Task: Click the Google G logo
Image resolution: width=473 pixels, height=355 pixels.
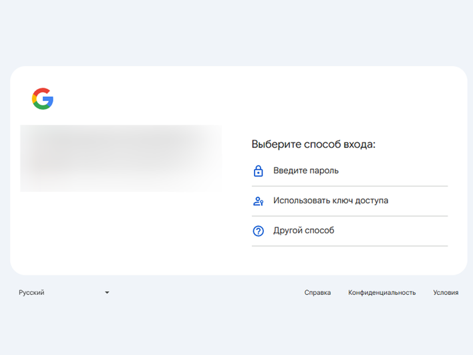Action: coord(43,99)
